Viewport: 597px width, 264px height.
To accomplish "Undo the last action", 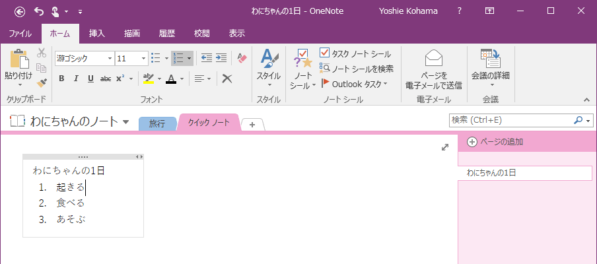I will pos(39,11).
